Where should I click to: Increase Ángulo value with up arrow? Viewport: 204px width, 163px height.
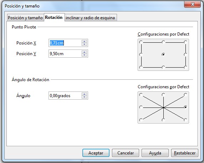click(x=84, y=94)
